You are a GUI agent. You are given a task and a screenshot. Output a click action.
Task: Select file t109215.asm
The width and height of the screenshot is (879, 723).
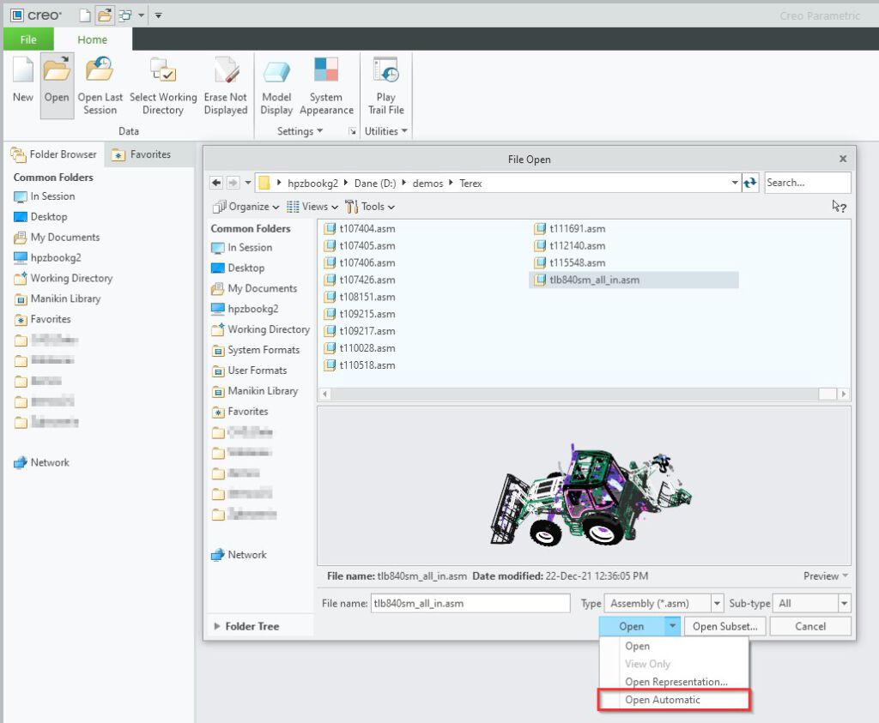(x=360, y=314)
